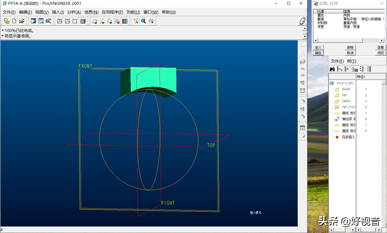Select FRONT datum in the model tree
The image size is (387, 233).
click(x=346, y=101)
